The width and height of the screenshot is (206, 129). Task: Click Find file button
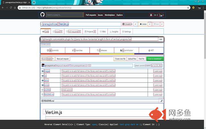[x=142, y=59]
